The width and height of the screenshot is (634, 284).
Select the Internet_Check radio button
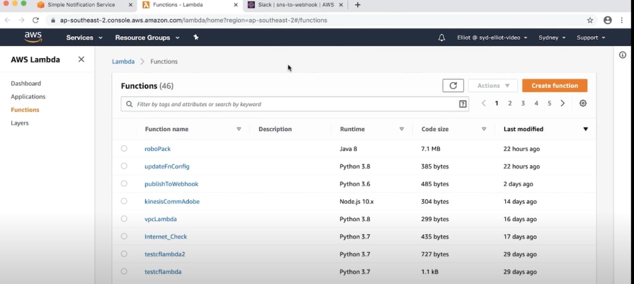tap(124, 236)
